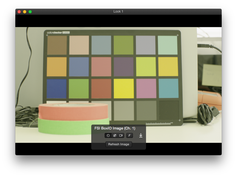The width and height of the screenshot is (237, 177).
Task: Click the cyan patch on the color chart
Action: click(x=168, y=88)
